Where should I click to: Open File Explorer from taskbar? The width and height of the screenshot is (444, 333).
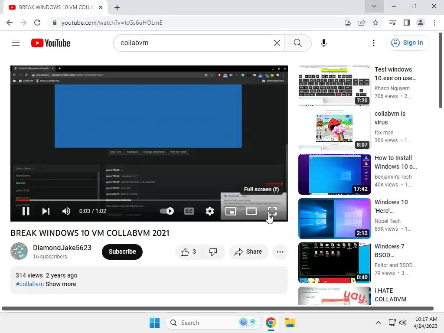click(x=290, y=323)
